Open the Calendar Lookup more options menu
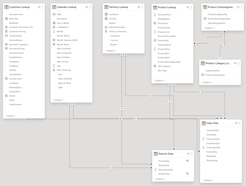 (x=90, y=7)
